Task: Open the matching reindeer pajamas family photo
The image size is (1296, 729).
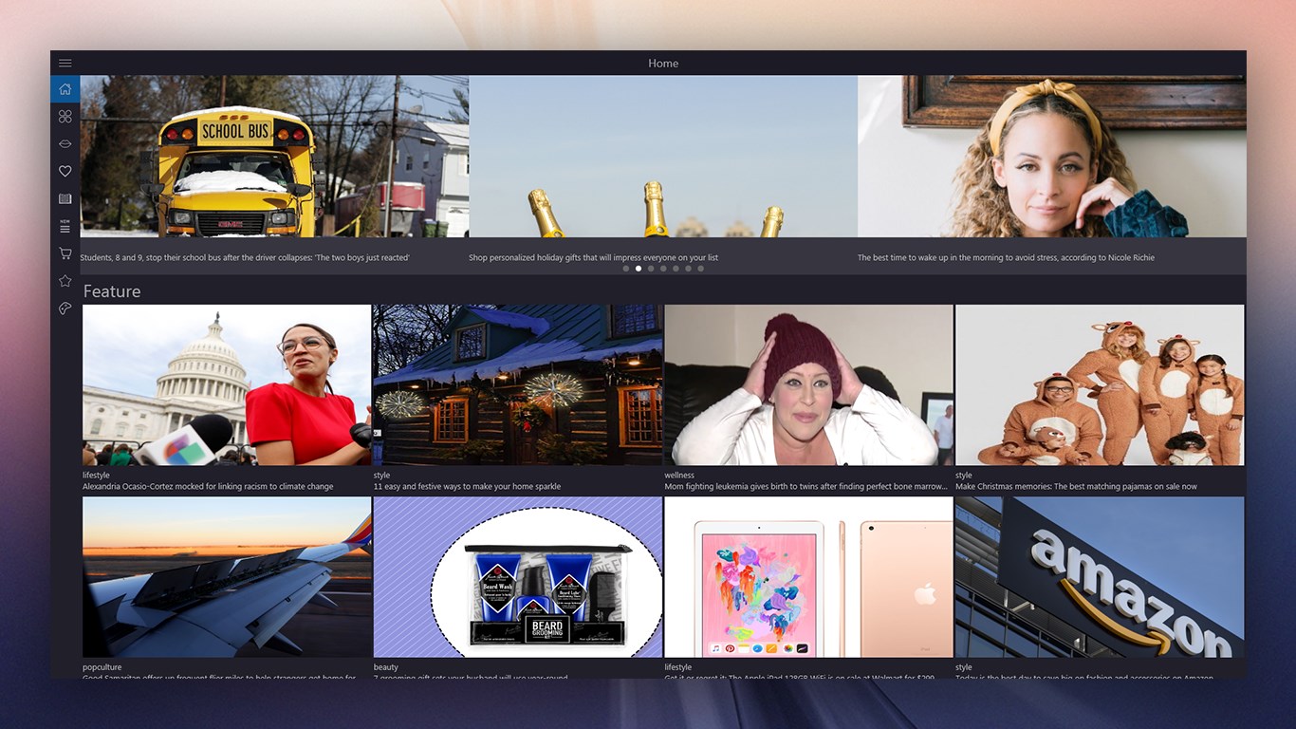Action: (1100, 384)
